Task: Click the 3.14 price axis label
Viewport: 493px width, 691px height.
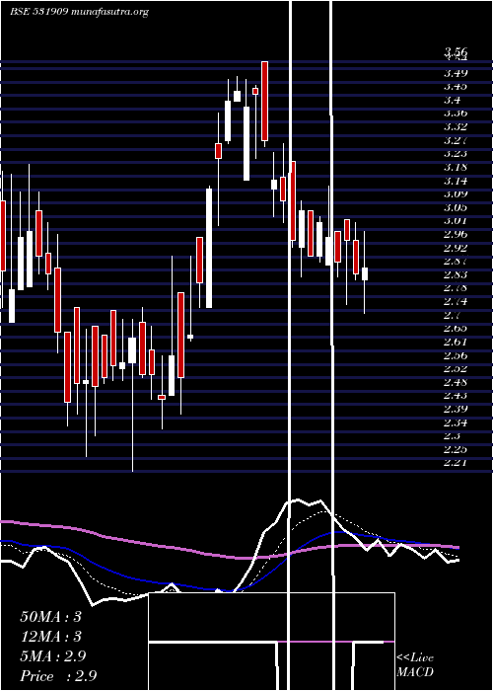Action: click(x=456, y=181)
